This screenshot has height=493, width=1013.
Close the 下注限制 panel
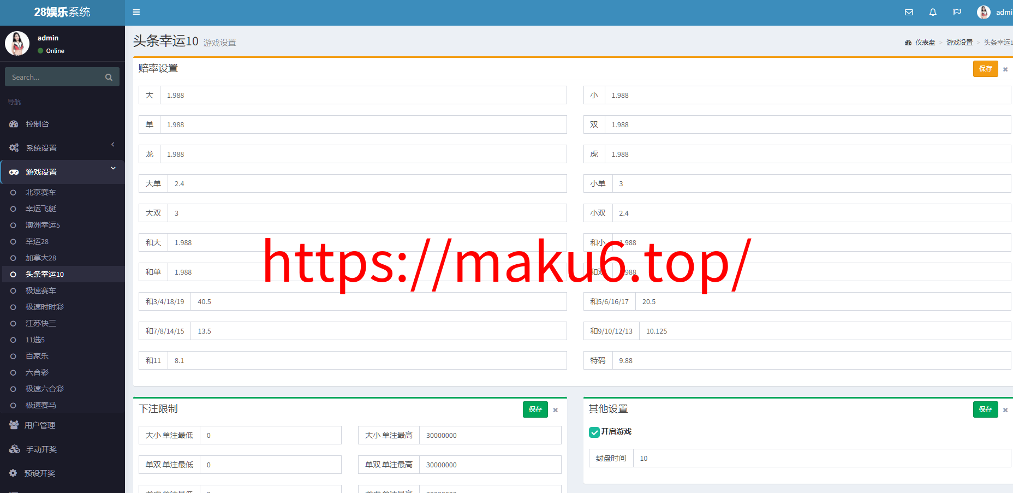pyautogui.click(x=555, y=410)
